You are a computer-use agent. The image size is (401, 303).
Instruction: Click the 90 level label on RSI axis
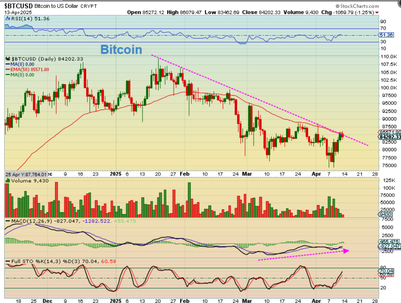[x=383, y=22]
